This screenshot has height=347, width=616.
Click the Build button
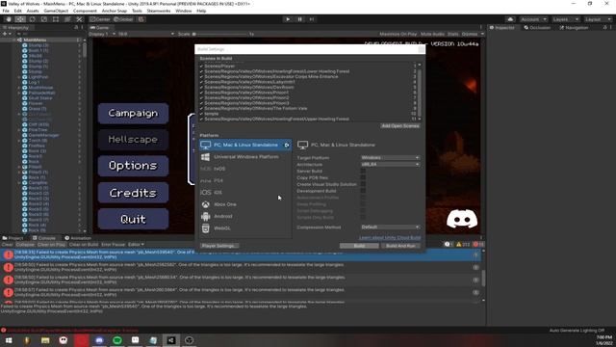click(359, 246)
